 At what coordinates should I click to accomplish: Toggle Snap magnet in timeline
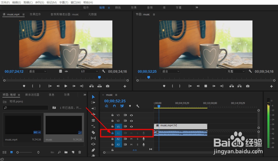[x=114, y=106]
